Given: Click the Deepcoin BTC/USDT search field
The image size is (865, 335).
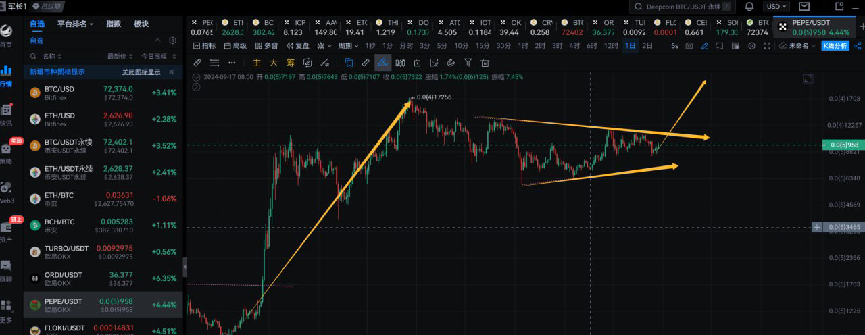Looking at the screenshot, I should point(682,7).
